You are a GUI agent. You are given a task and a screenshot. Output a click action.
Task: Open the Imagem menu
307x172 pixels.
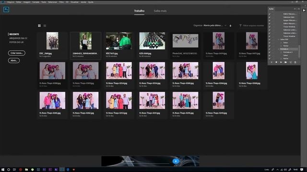27,2
